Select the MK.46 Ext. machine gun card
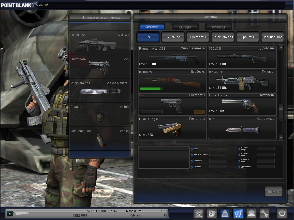The image size is (294, 220). [x=242, y=81]
